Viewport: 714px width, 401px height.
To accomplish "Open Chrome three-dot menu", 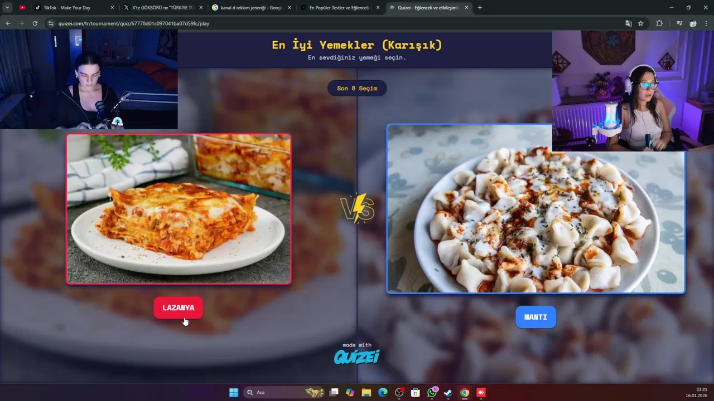I will [x=706, y=23].
